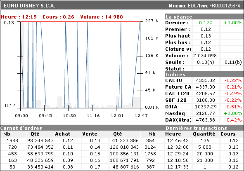Click the Plus haut value 0.13
Viewport: 244px width, 171px height.
pos(206,36)
